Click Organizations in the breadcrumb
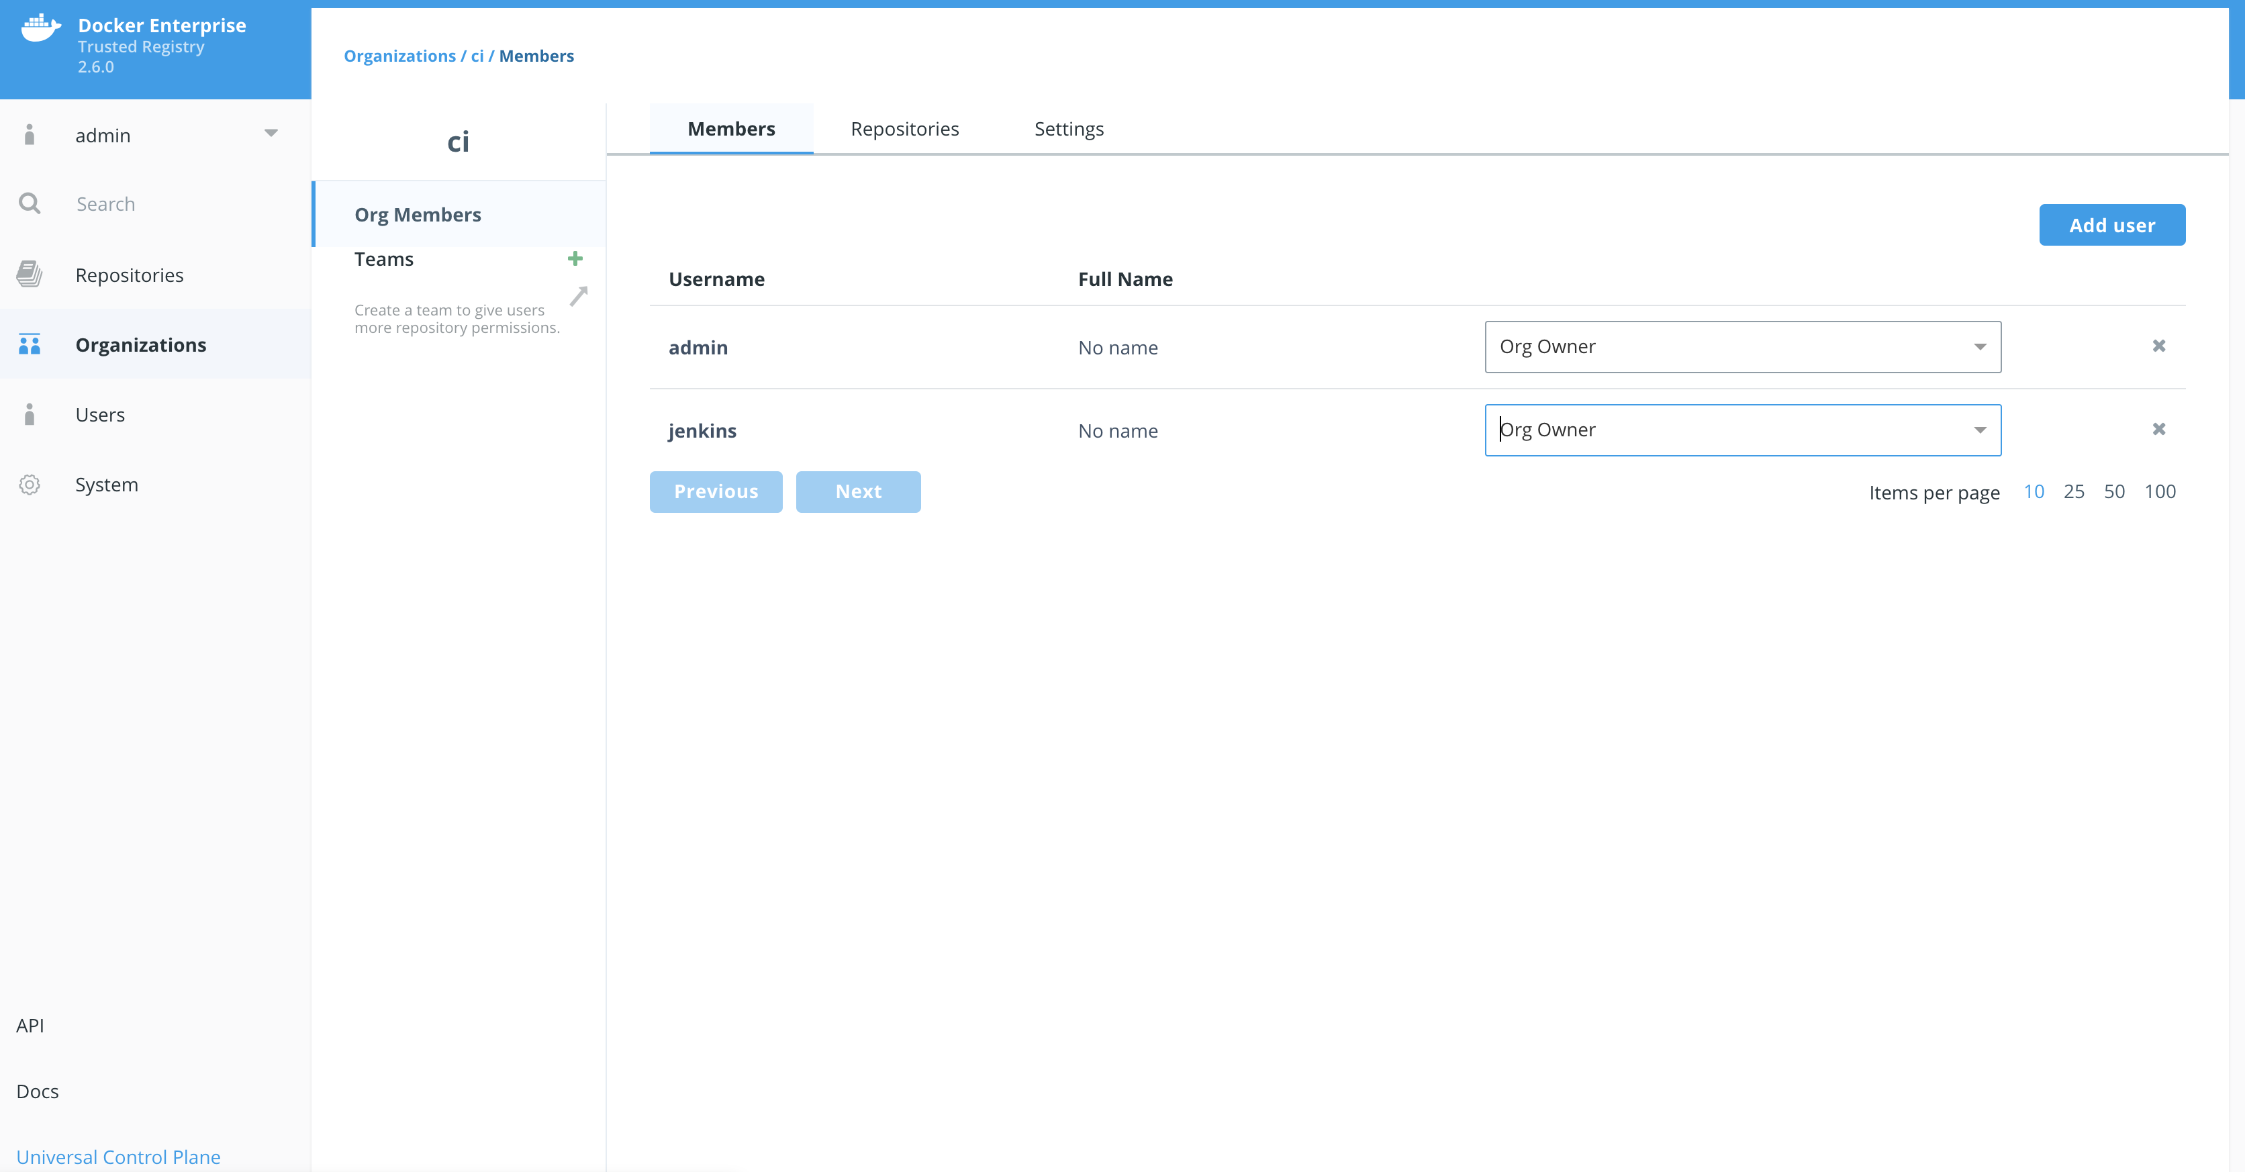Viewport: 2245px width, 1172px height. coord(399,56)
